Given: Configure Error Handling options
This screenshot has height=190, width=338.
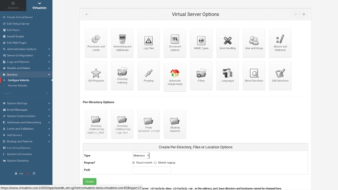Looking at the screenshot, I should point(227,43).
